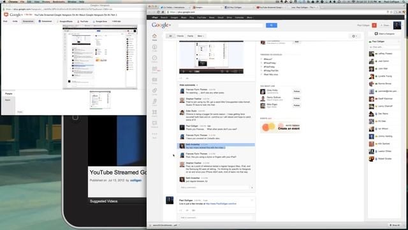Click the Hangouts icon in Google+ sidebar

tap(154, 123)
